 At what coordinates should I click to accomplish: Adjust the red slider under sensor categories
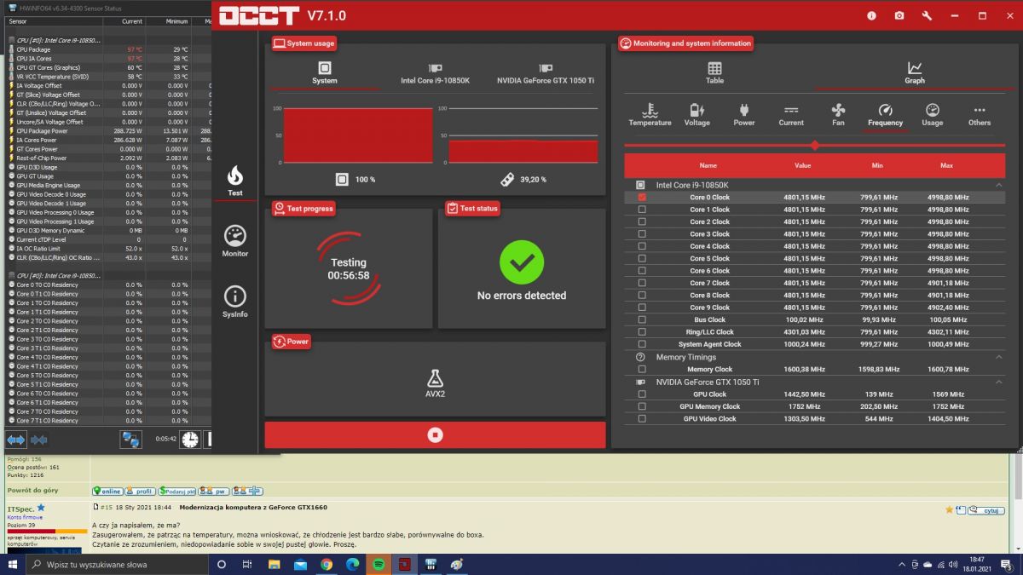(814, 146)
